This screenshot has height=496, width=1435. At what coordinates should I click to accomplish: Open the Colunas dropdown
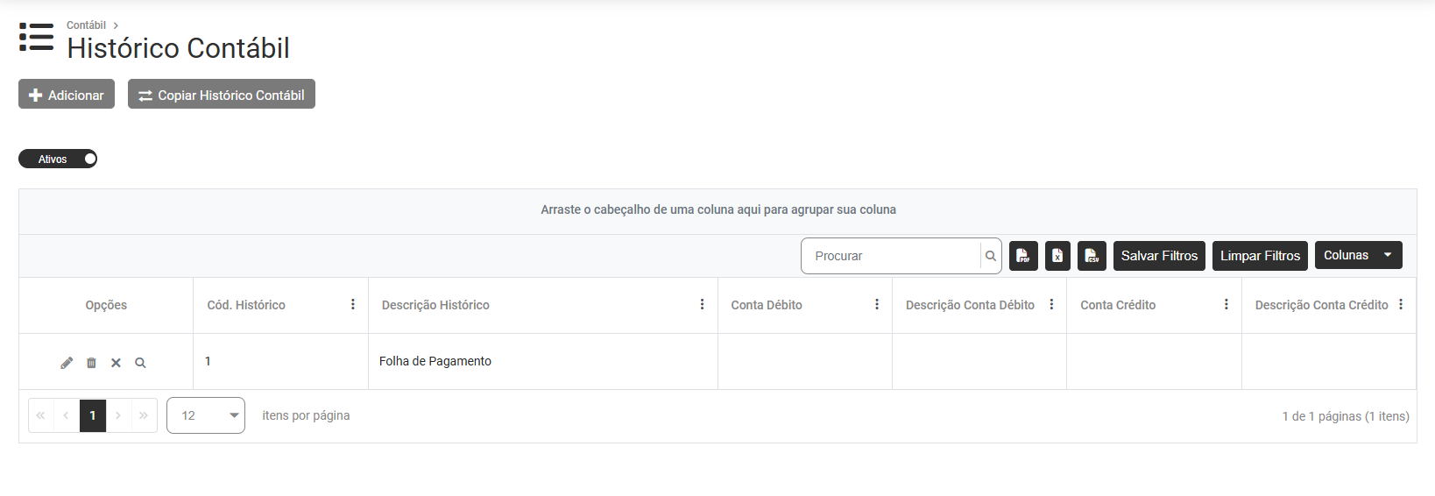click(x=1358, y=255)
